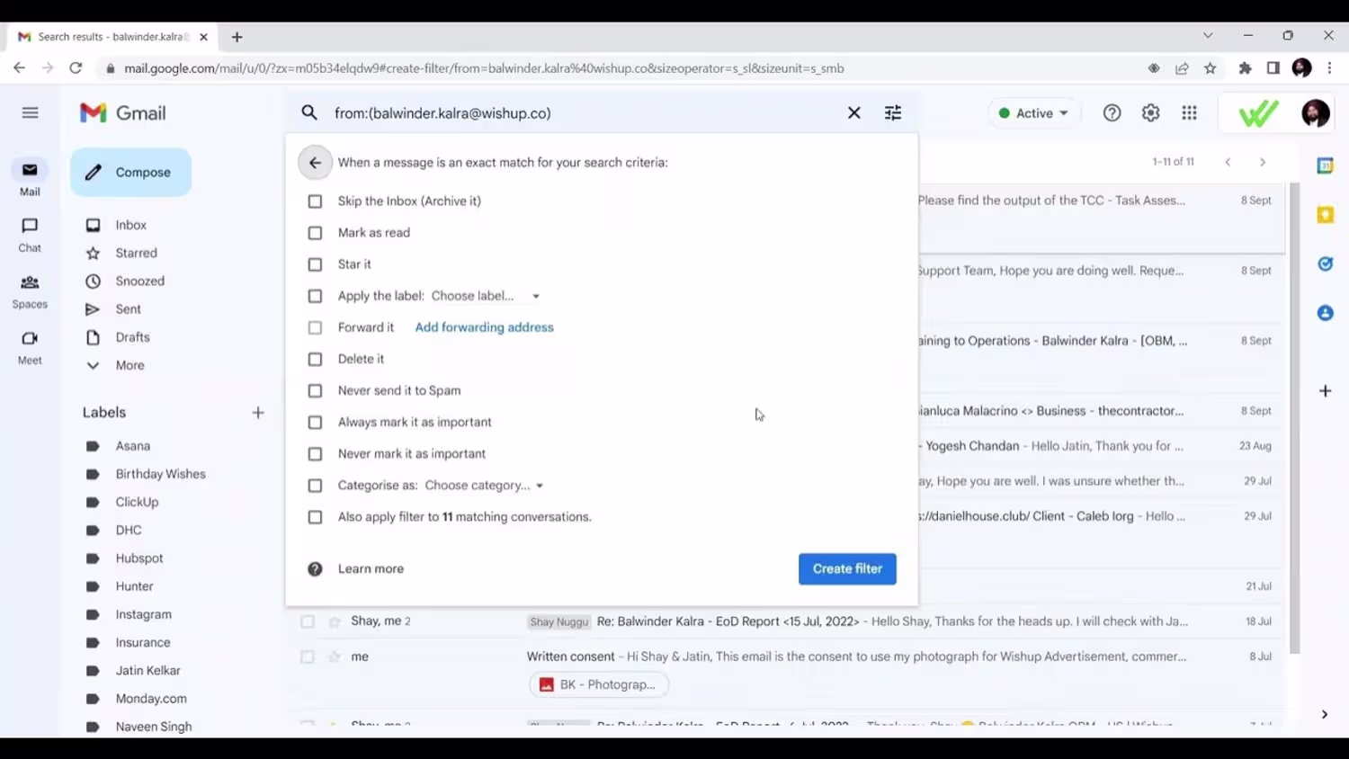Enable the Star it checkbox
This screenshot has height=759, width=1349.
315,264
